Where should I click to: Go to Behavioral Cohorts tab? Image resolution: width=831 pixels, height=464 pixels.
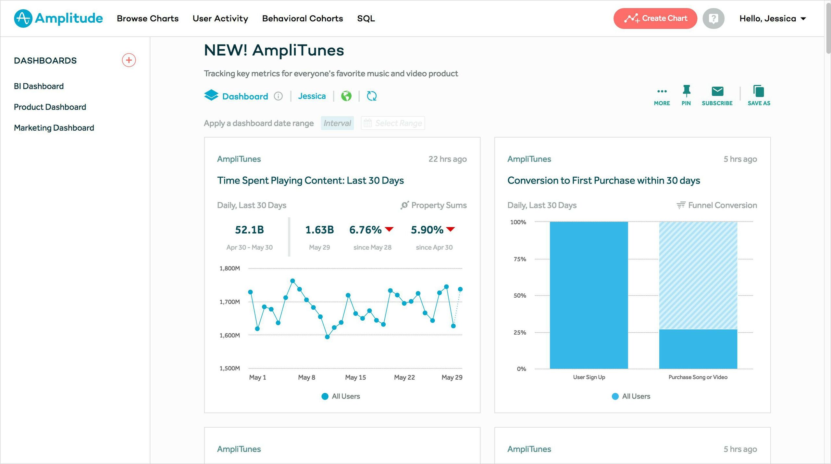coord(302,18)
